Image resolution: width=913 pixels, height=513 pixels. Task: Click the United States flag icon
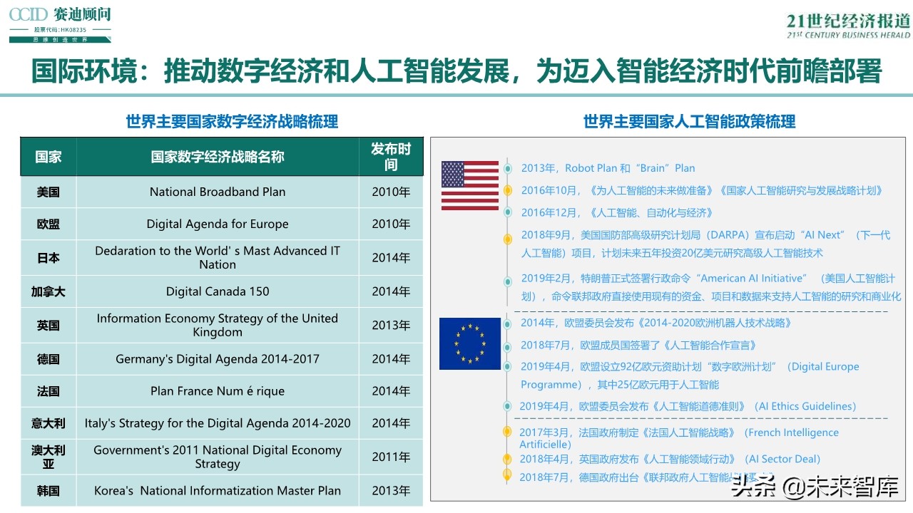pos(469,187)
